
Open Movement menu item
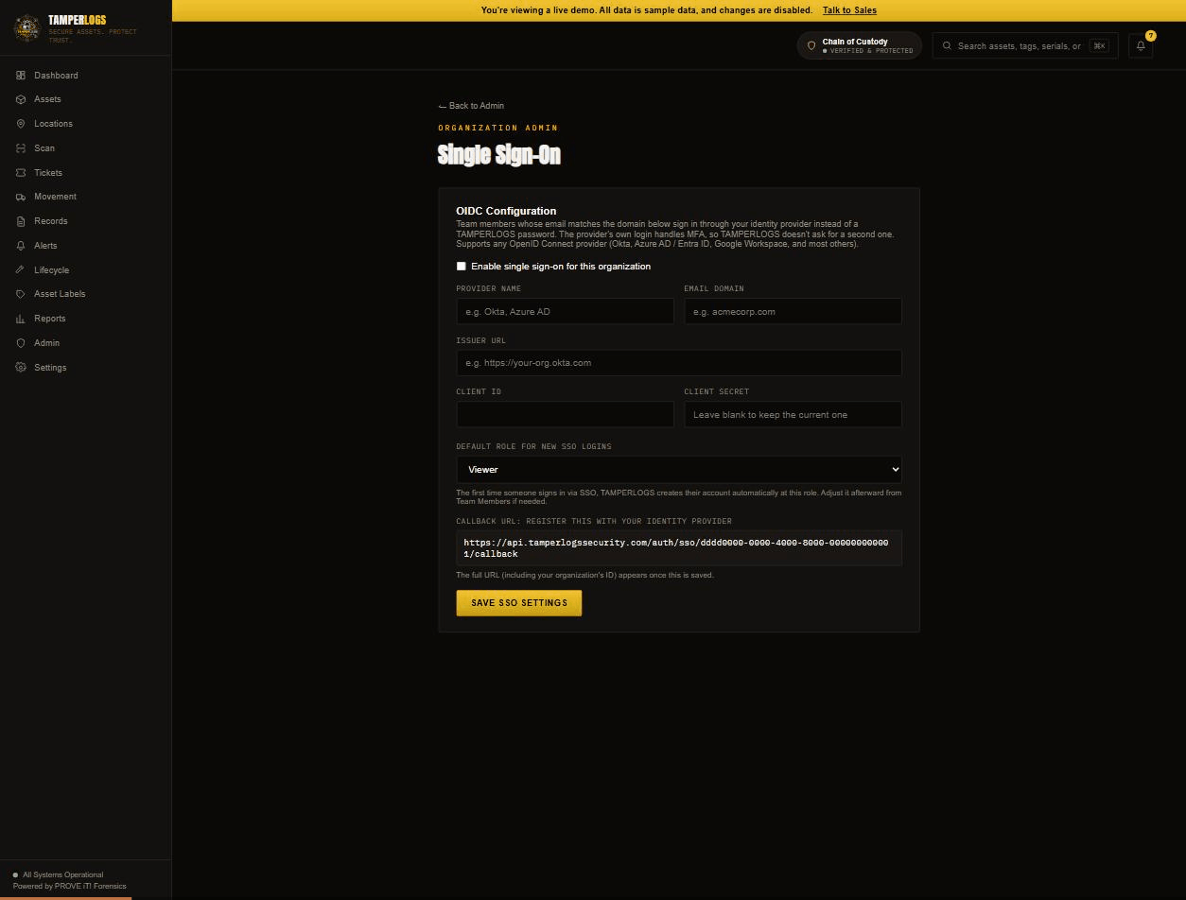click(85, 197)
